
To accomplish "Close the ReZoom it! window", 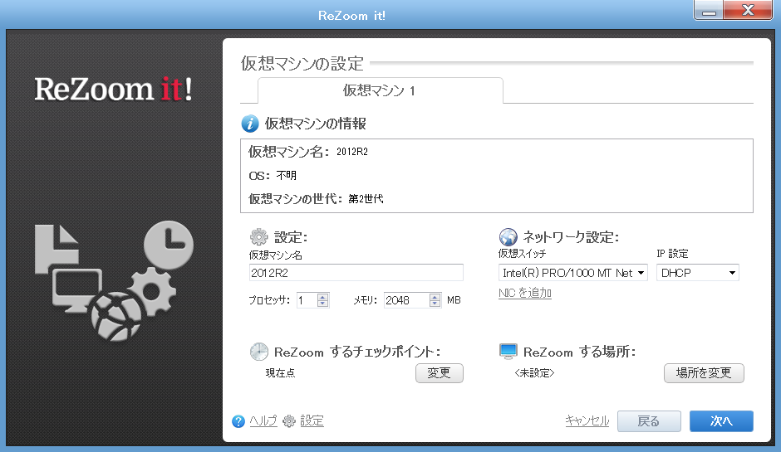I will [x=748, y=11].
